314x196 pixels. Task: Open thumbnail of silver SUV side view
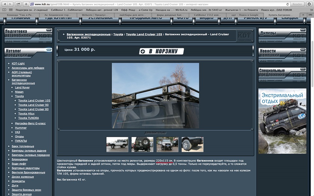coord(117,144)
